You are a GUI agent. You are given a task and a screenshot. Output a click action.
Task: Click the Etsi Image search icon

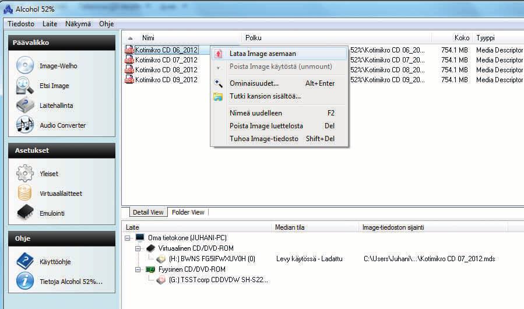pyautogui.click(x=24, y=85)
